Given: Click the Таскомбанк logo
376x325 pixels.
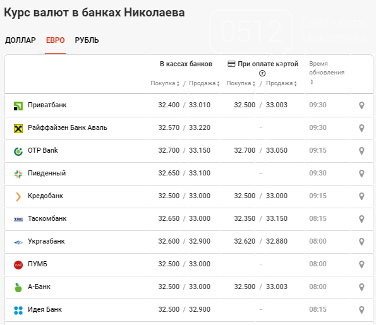Looking at the screenshot, I should (x=18, y=220).
